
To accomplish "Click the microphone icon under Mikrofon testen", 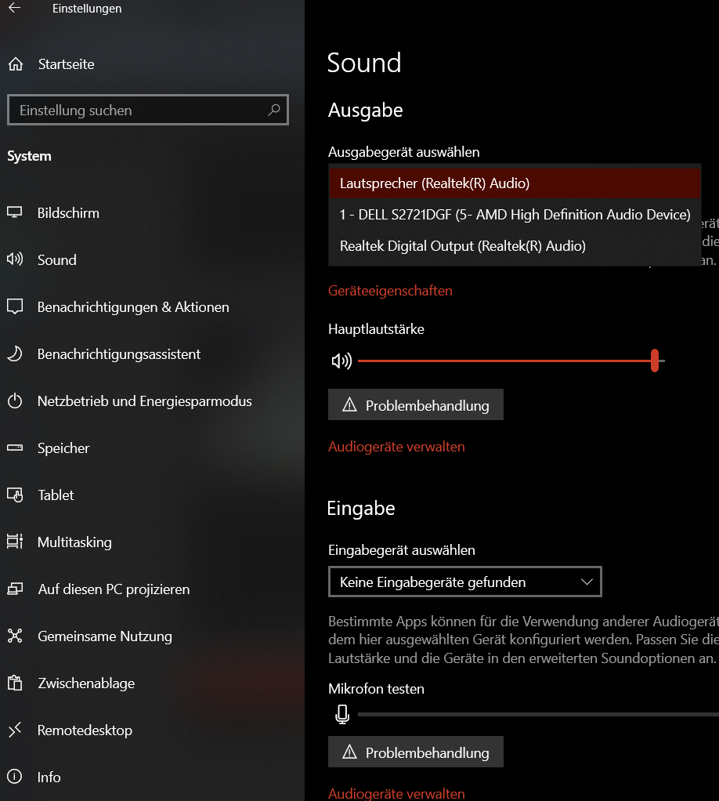I will click(x=341, y=714).
